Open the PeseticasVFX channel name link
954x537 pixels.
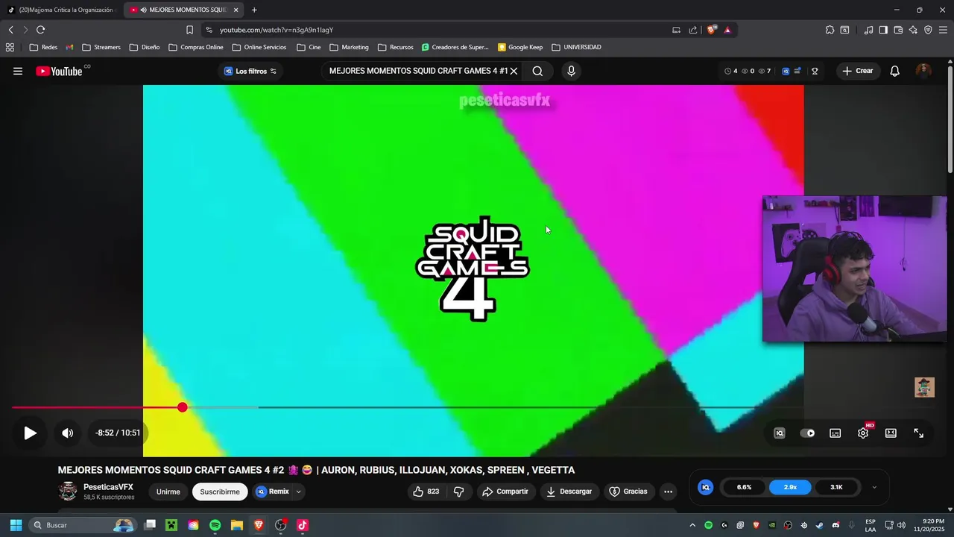click(108, 487)
